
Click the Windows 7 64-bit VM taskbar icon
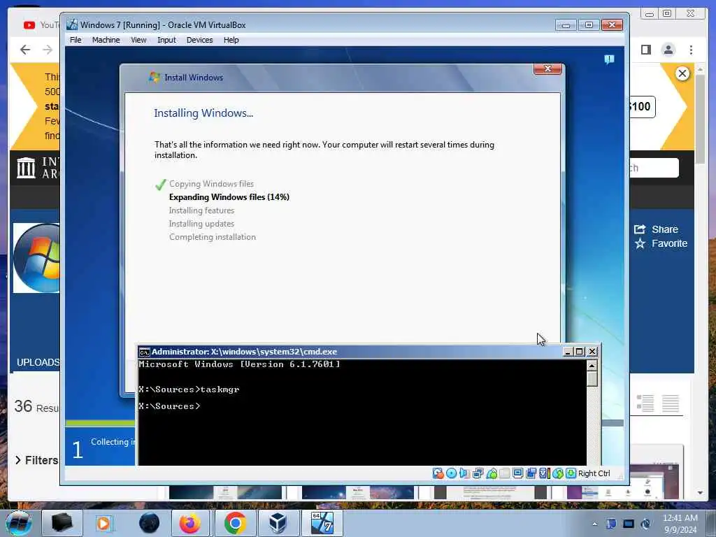click(x=322, y=523)
